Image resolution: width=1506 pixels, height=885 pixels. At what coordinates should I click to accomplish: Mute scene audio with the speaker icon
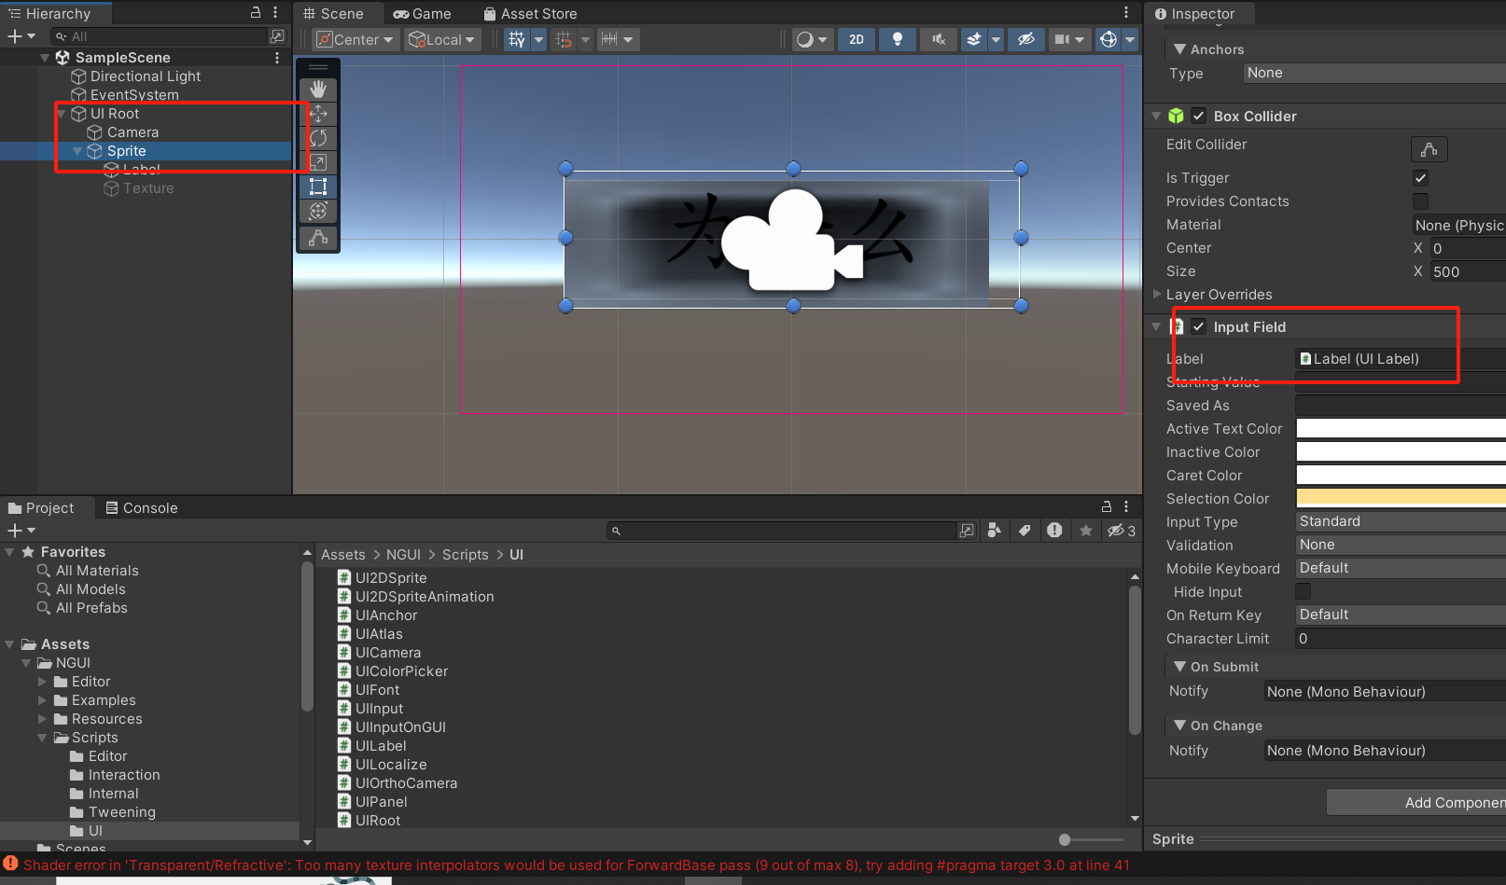coord(939,39)
